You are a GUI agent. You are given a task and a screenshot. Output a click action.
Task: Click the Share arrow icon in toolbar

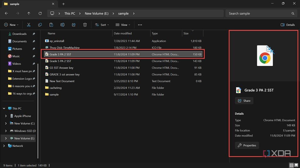click(74, 25)
